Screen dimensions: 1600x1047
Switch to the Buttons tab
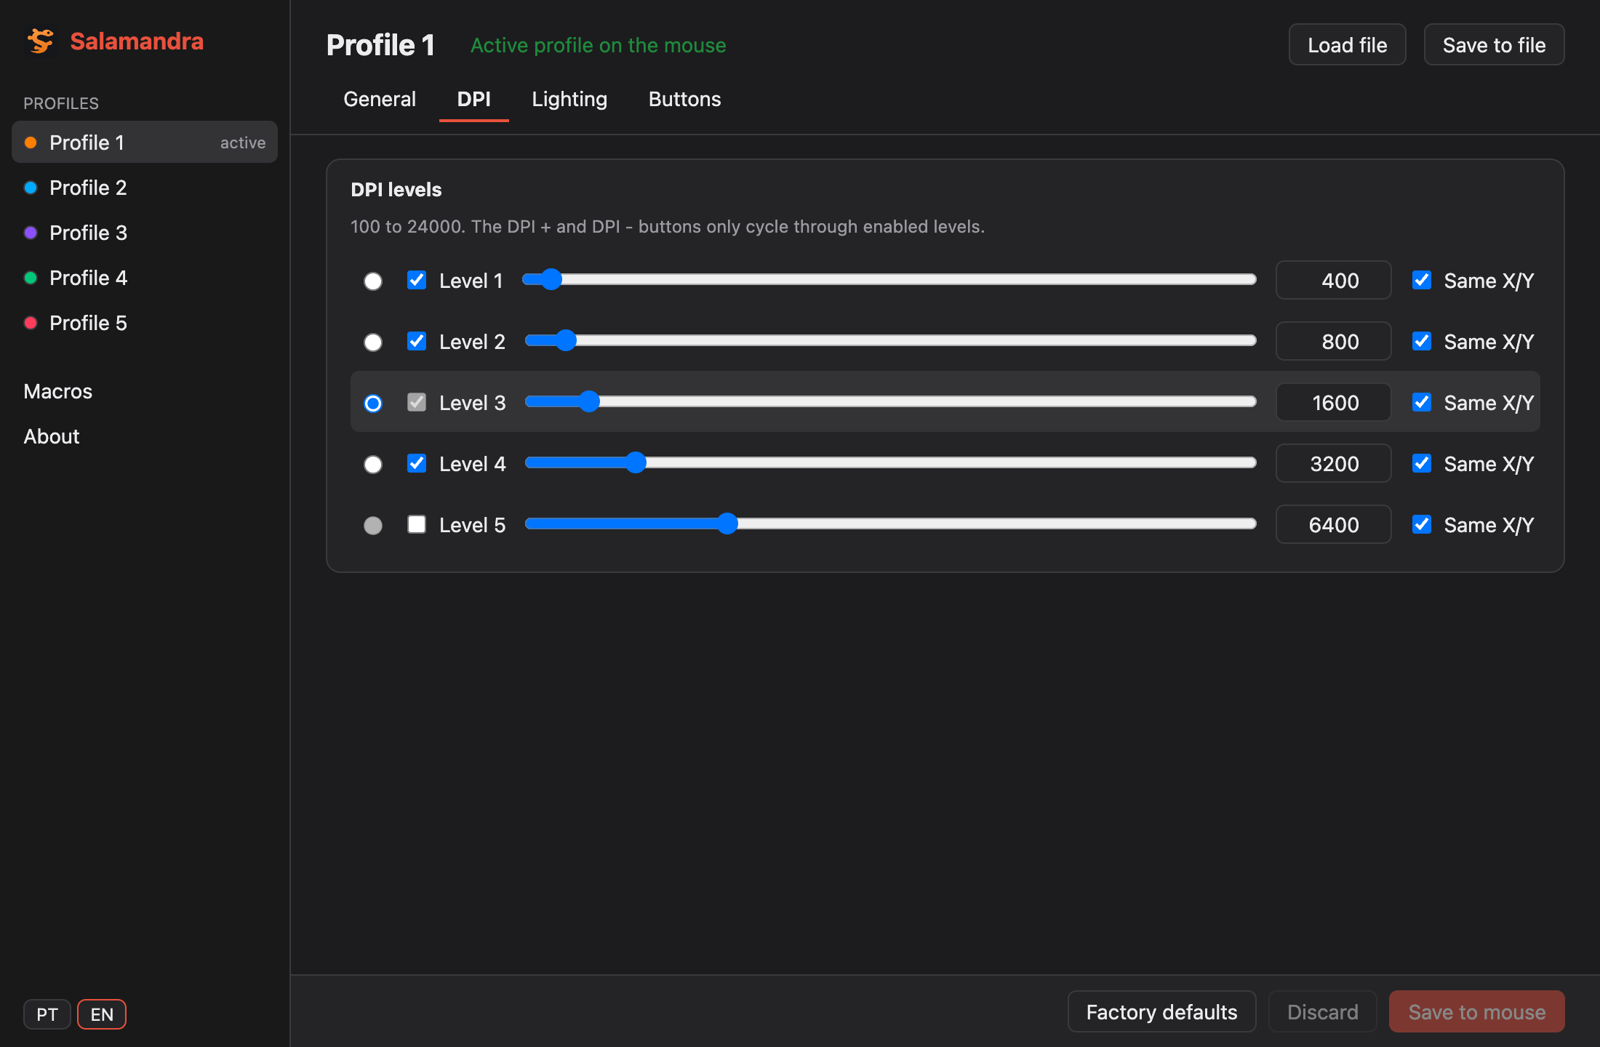pos(685,99)
